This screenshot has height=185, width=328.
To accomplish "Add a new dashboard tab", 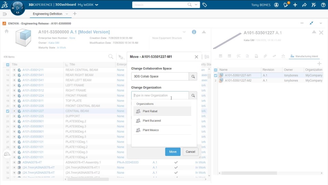I will pos(75,14).
